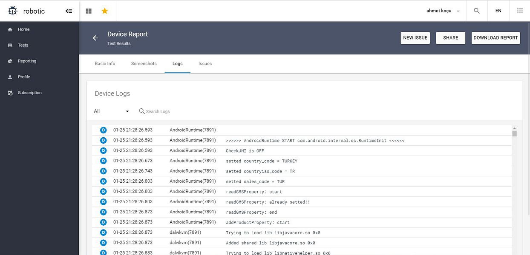The image size is (530, 255).
Task: Select 'Trying to load lib libjavacore.so' message
Action: 273,232
